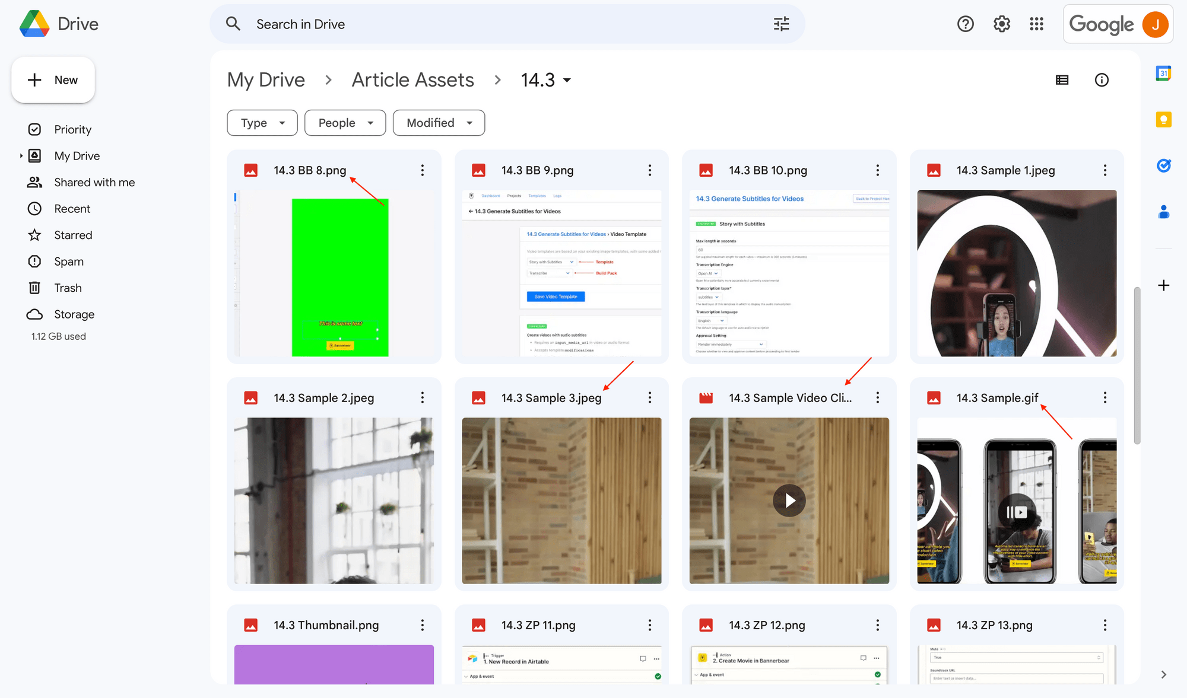Expand the Type filter dropdown

point(261,122)
